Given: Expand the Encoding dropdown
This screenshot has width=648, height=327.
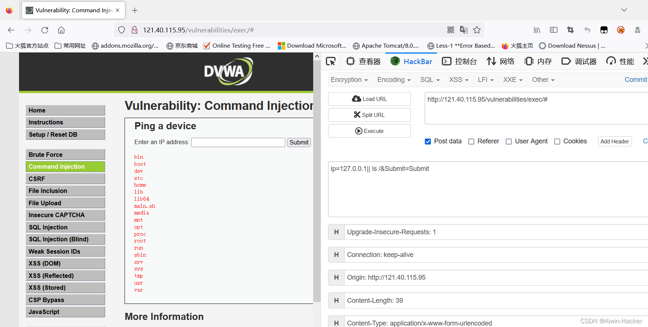Looking at the screenshot, I should tap(394, 80).
